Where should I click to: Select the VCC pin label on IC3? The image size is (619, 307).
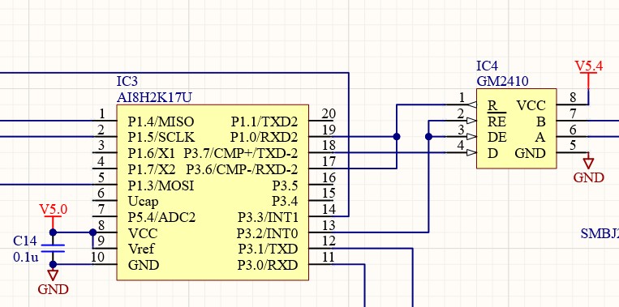(x=143, y=233)
